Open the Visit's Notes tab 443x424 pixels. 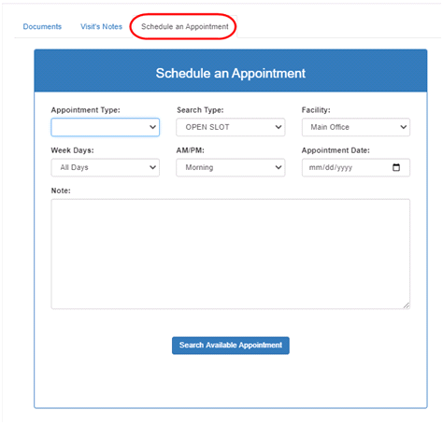[x=101, y=27]
